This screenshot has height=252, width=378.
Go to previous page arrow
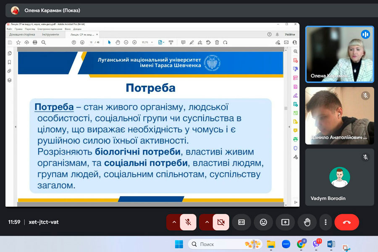tap(74, 42)
